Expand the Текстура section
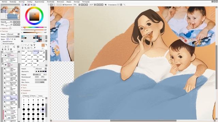This screenshot has width=218, height=122. pyautogui.click(x=4, y=31)
